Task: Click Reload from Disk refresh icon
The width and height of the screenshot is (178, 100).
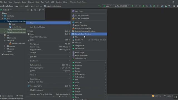Action: point(28,82)
